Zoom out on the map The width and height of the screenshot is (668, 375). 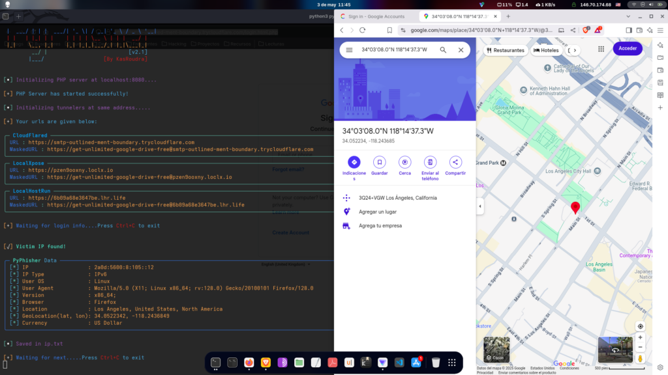[640, 348]
